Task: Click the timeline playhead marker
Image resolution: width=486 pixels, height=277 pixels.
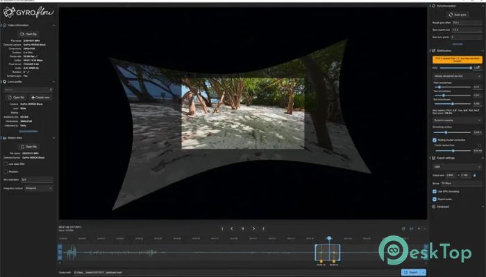Action: coord(329,238)
